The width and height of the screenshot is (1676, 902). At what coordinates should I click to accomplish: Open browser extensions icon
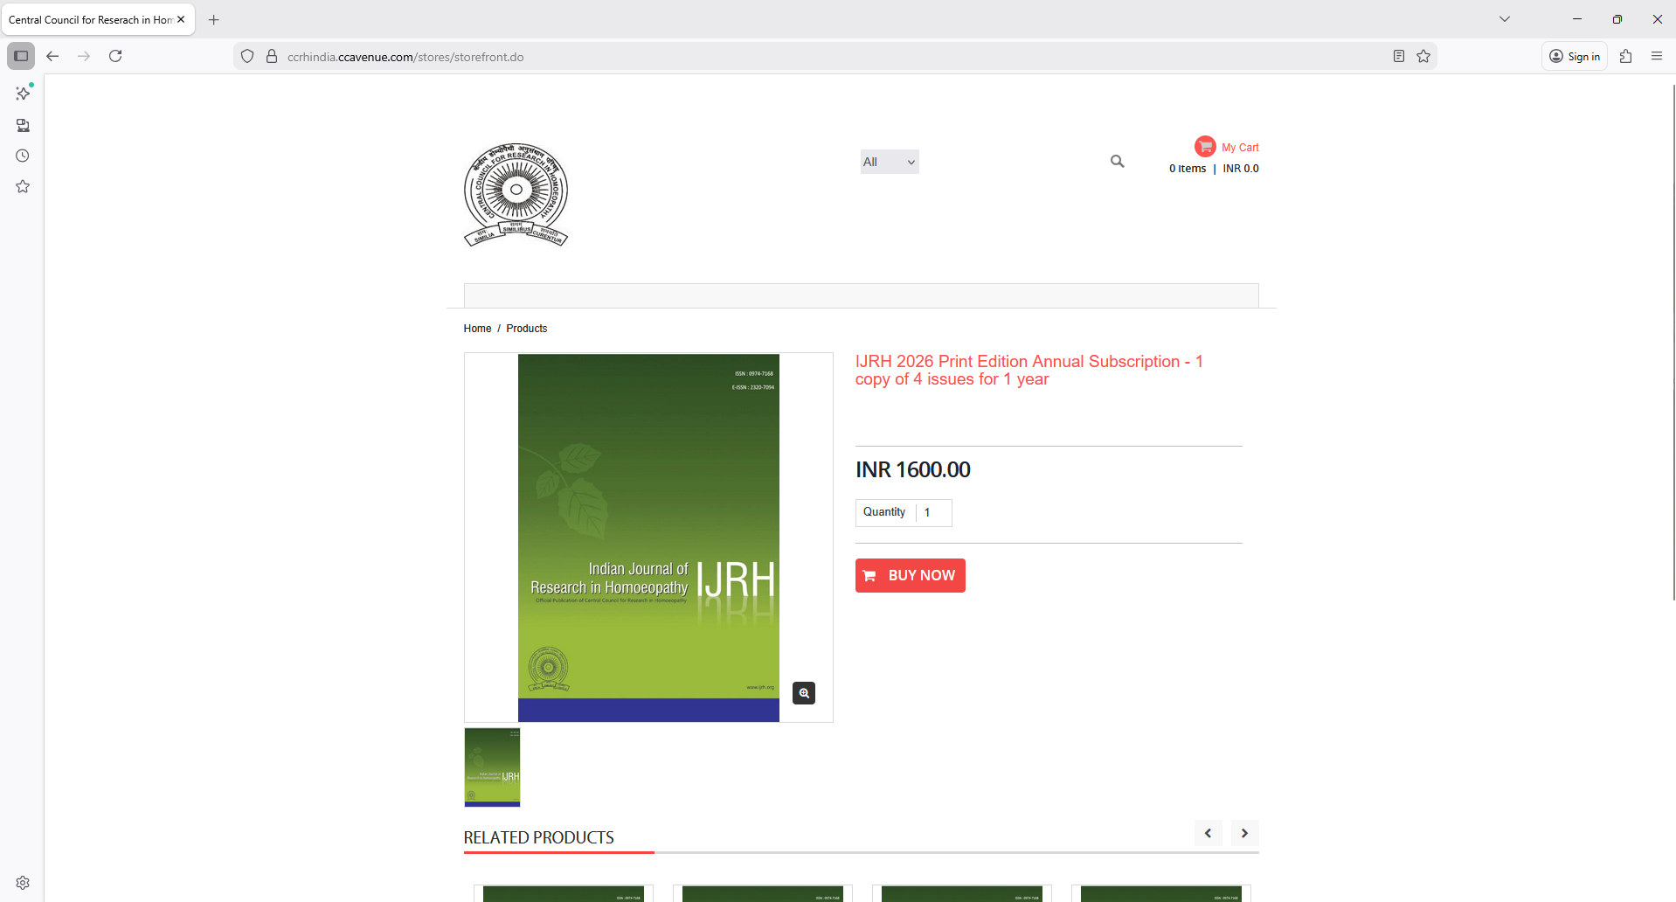coord(1625,57)
